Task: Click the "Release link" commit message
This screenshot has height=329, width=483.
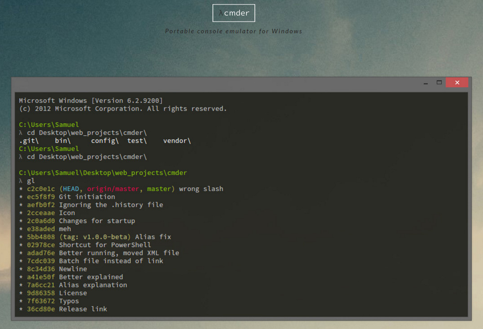Action: [83, 309]
